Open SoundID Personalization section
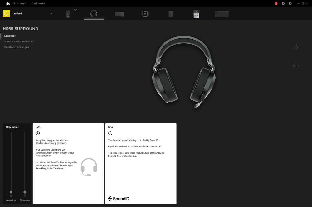 point(19,41)
